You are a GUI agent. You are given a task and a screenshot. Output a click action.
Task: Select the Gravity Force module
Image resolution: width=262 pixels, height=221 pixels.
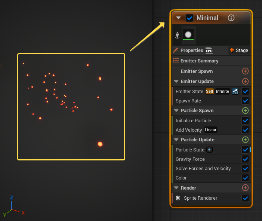click(190, 159)
